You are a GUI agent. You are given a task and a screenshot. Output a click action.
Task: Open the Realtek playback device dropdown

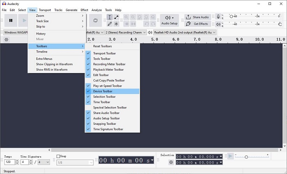coord(185,32)
